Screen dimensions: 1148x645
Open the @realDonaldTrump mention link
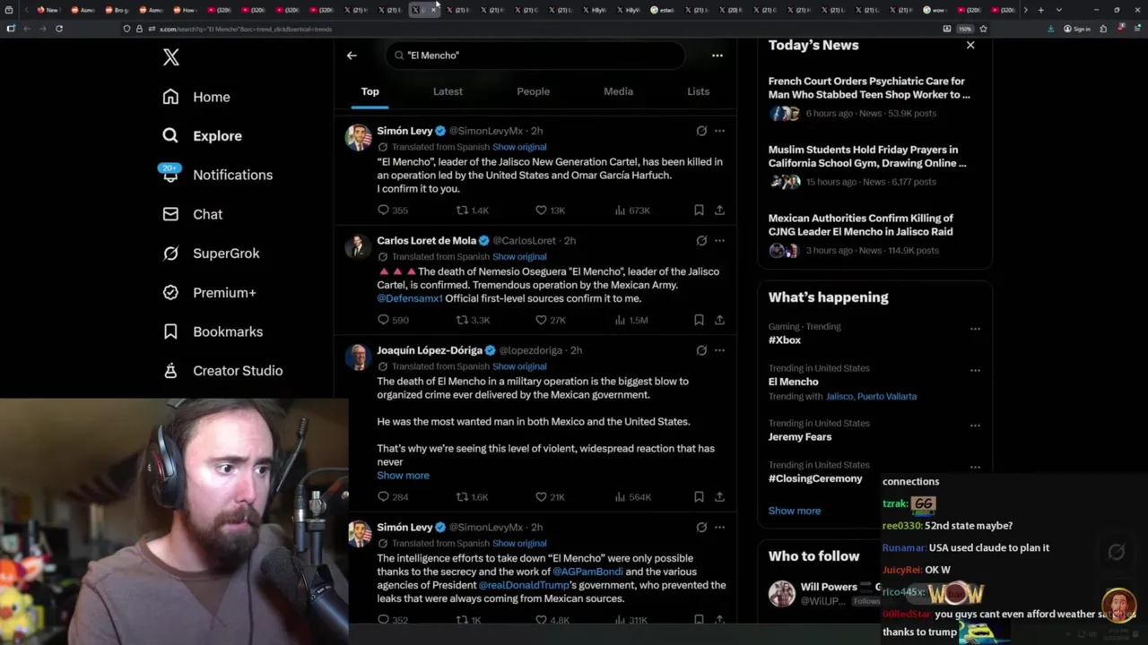click(524, 585)
